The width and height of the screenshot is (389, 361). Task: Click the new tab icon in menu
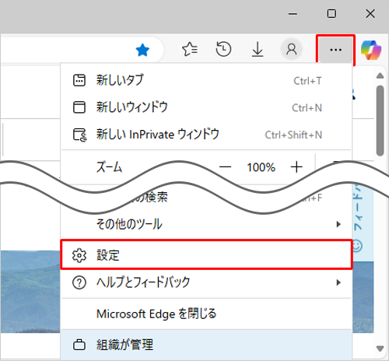(79, 80)
